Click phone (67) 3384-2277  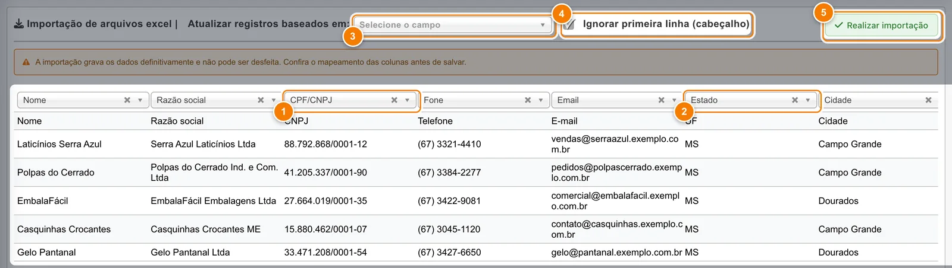[449, 173]
